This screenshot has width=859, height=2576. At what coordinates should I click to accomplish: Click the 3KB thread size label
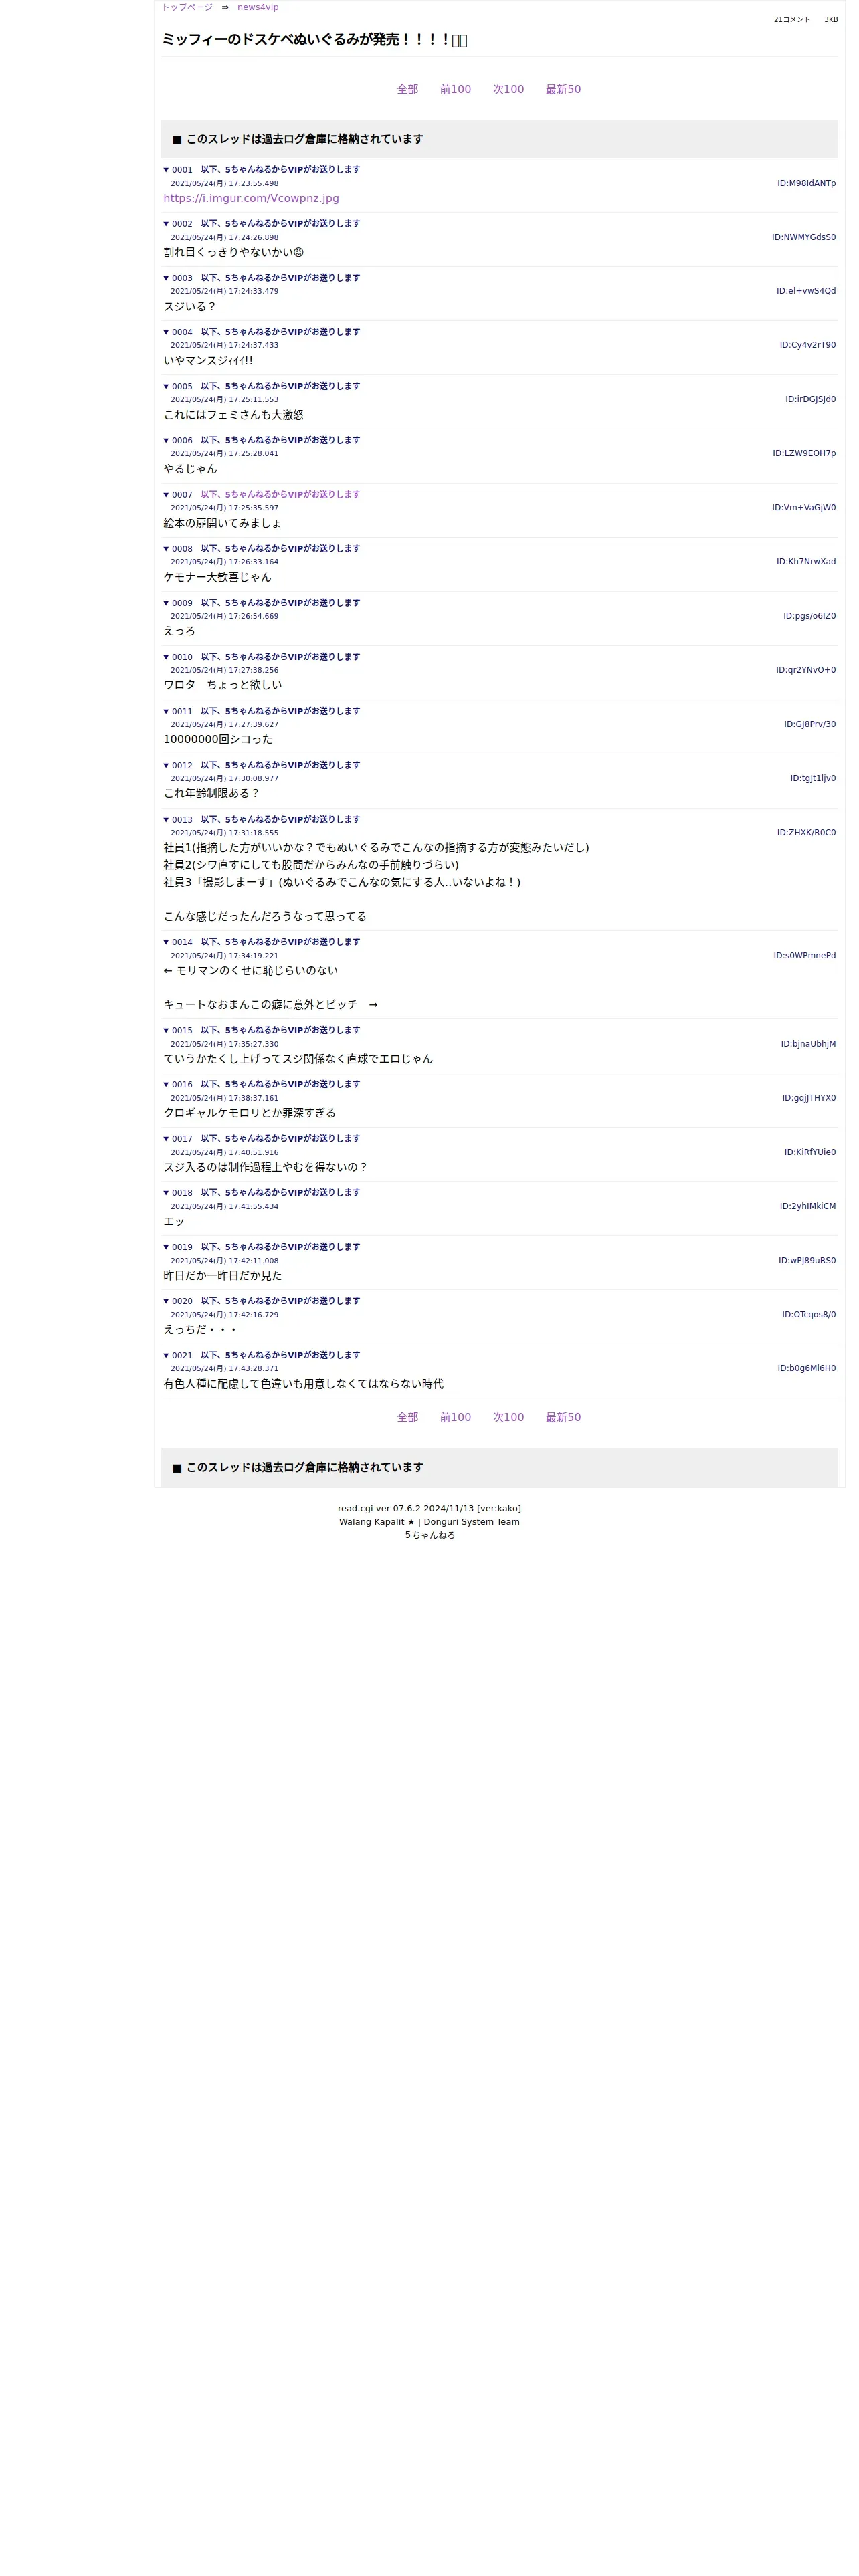[831, 20]
